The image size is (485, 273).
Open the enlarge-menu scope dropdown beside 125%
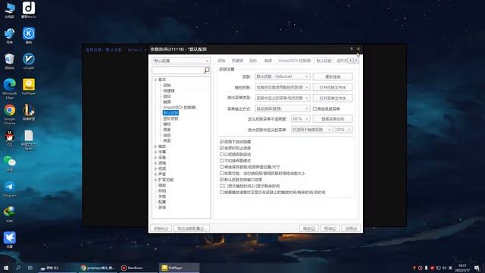pyautogui.click(x=311, y=130)
